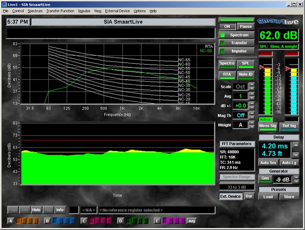Screen dimensions: 305x230
Task: Toggle the Note-ID feature
Action: [x=246, y=75]
